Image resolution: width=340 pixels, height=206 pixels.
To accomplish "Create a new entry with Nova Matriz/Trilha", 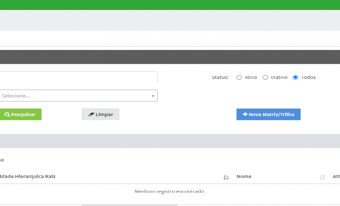I will [x=268, y=115].
